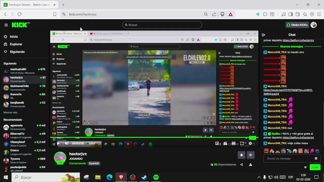
Task: Toggle the browser sidebar panel
Action: [x=291, y=14]
